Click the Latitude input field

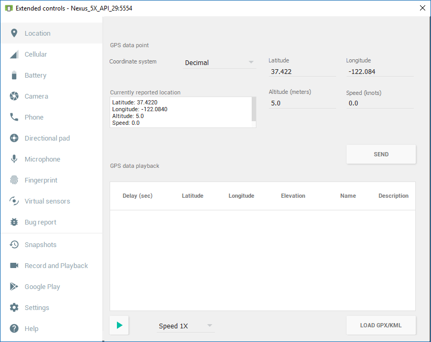(x=302, y=72)
